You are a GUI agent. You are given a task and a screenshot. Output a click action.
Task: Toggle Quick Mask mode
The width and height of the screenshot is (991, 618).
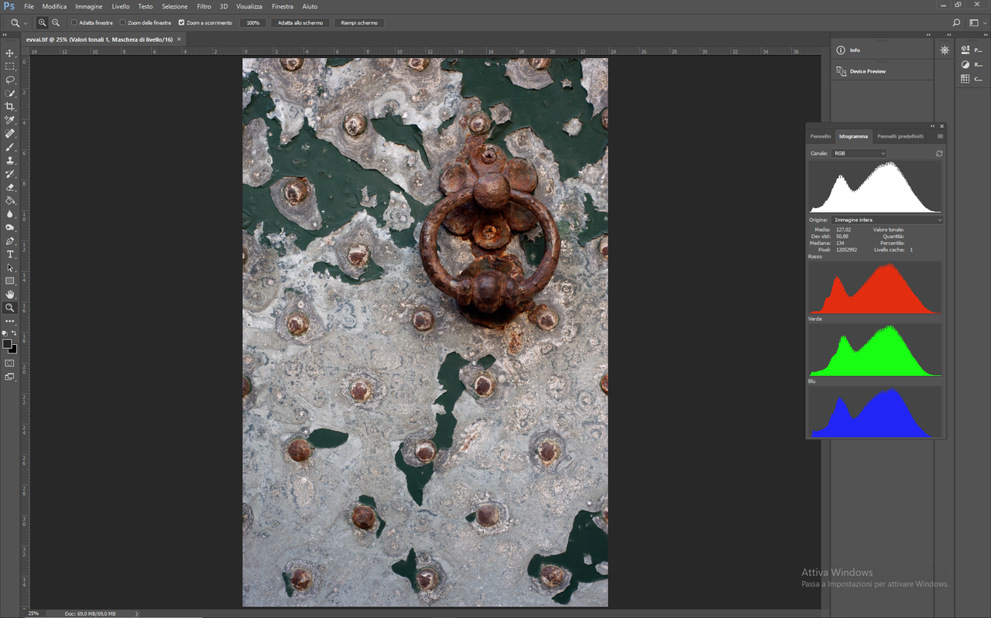tap(10, 363)
